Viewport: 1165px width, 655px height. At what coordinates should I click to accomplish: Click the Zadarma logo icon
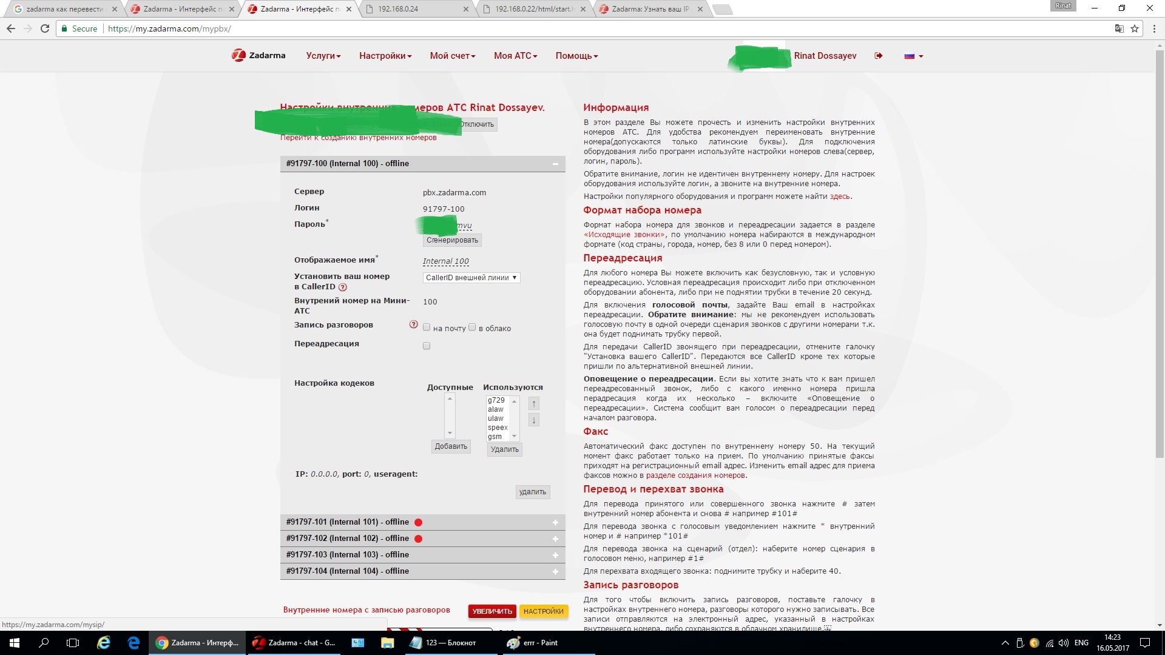click(x=238, y=55)
